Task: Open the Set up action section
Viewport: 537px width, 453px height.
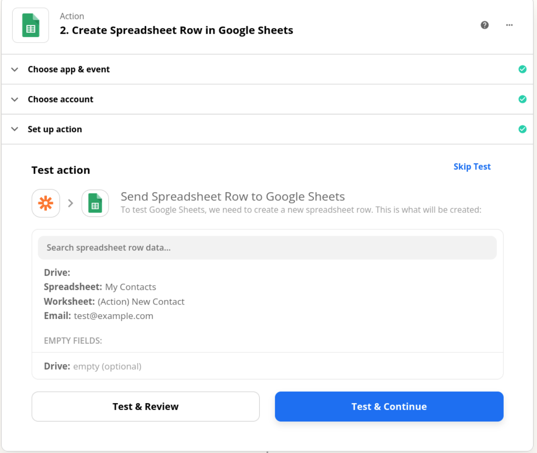Action: click(55, 129)
